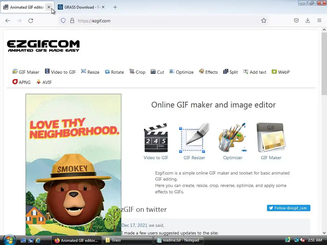The height and width of the screenshot is (245, 327).
Task: Click Switch between windows quick launch icon
Action: (x=31, y=241)
